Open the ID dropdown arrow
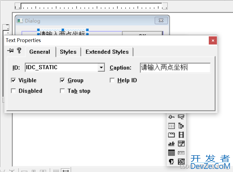 click(x=101, y=68)
